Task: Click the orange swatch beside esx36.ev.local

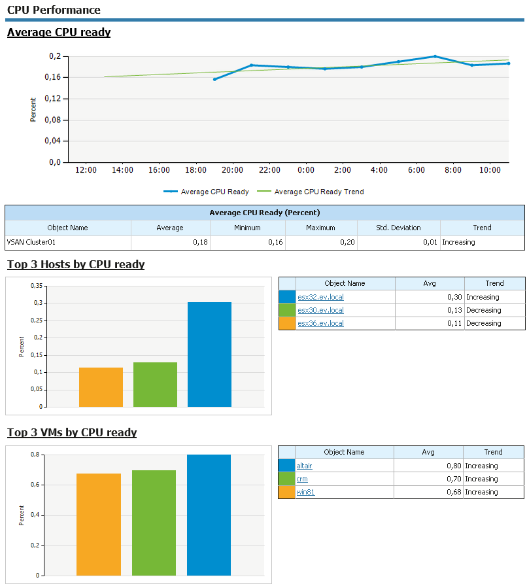Action: coord(288,323)
